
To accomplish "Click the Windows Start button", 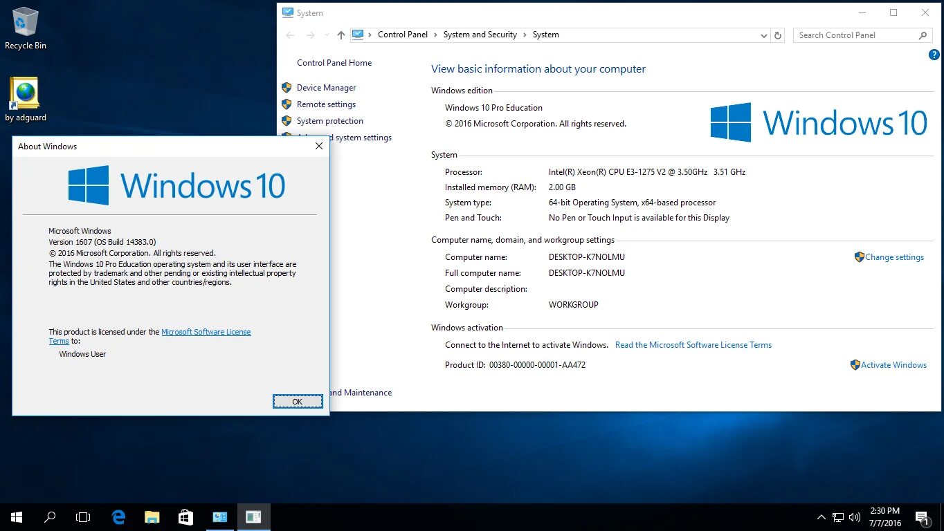I will click(17, 516).
